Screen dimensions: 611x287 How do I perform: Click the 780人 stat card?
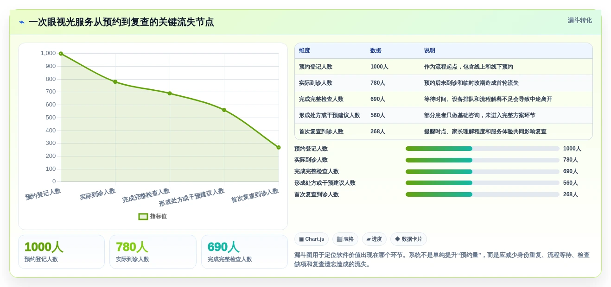pyautogui.click(x=153, y=252)
